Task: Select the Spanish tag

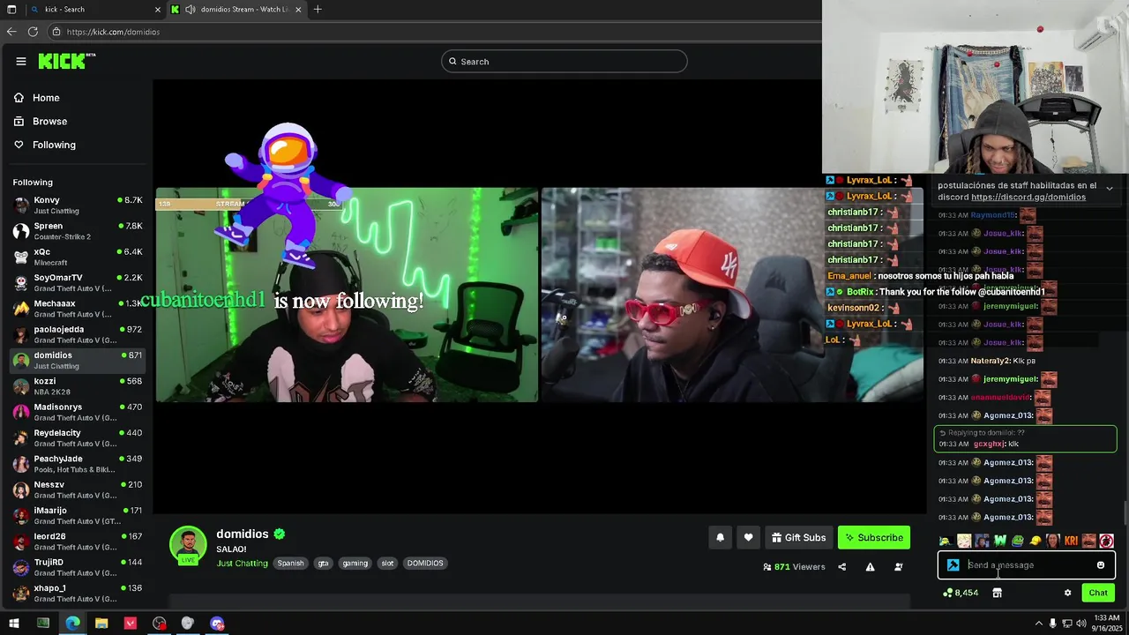Action: click(290, 563)
